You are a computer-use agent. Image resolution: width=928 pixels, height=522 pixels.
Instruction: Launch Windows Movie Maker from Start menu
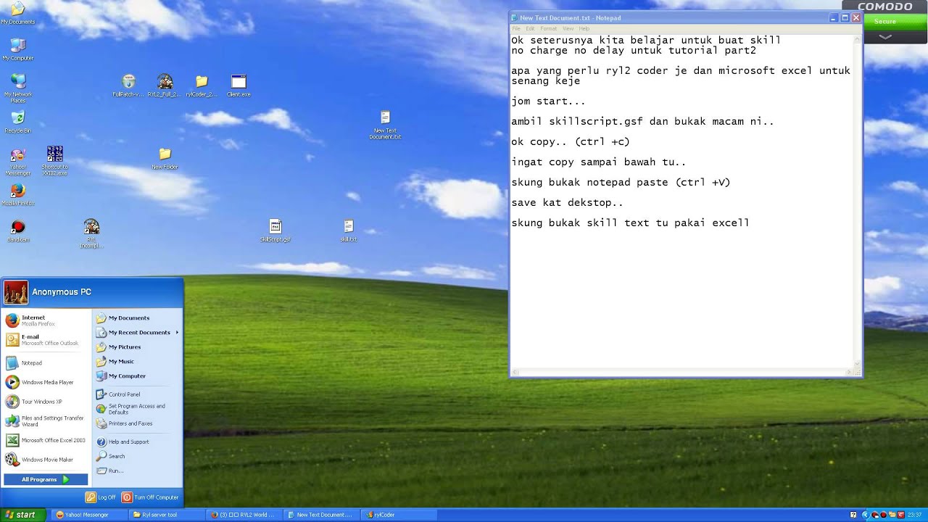(x=46, y=460)
